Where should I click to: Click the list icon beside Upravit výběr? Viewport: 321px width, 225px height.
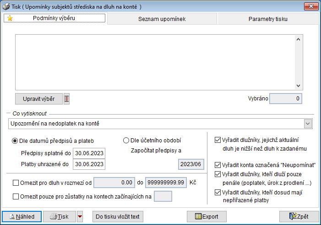(66, 99)
